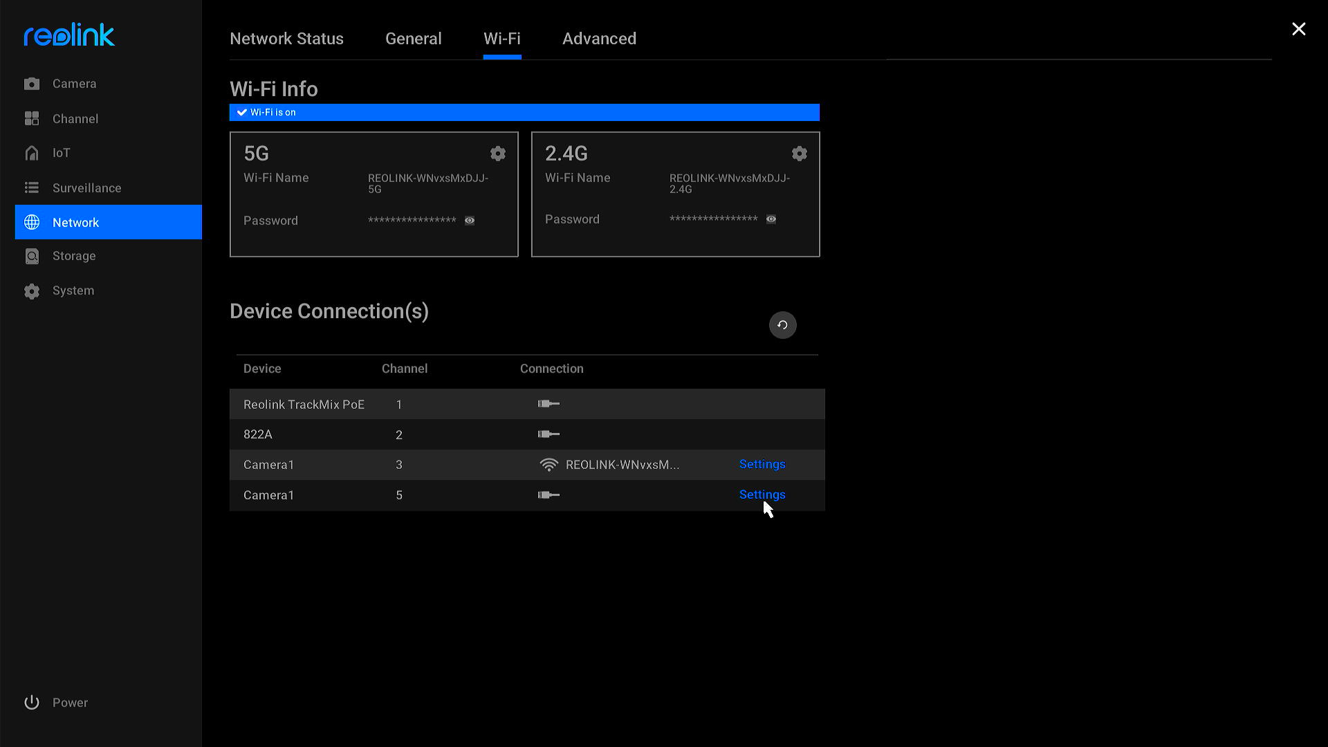Toggle the Wi-Fi is on checkbox
This screenshot has height=747, width=1328.
tap(242, 112)
